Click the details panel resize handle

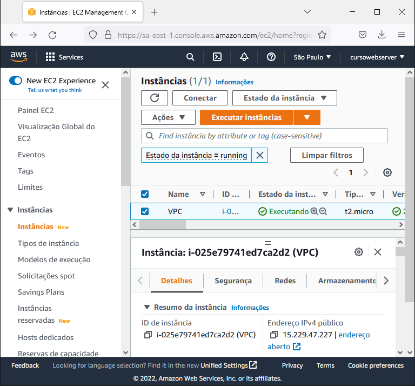point(268,243)
